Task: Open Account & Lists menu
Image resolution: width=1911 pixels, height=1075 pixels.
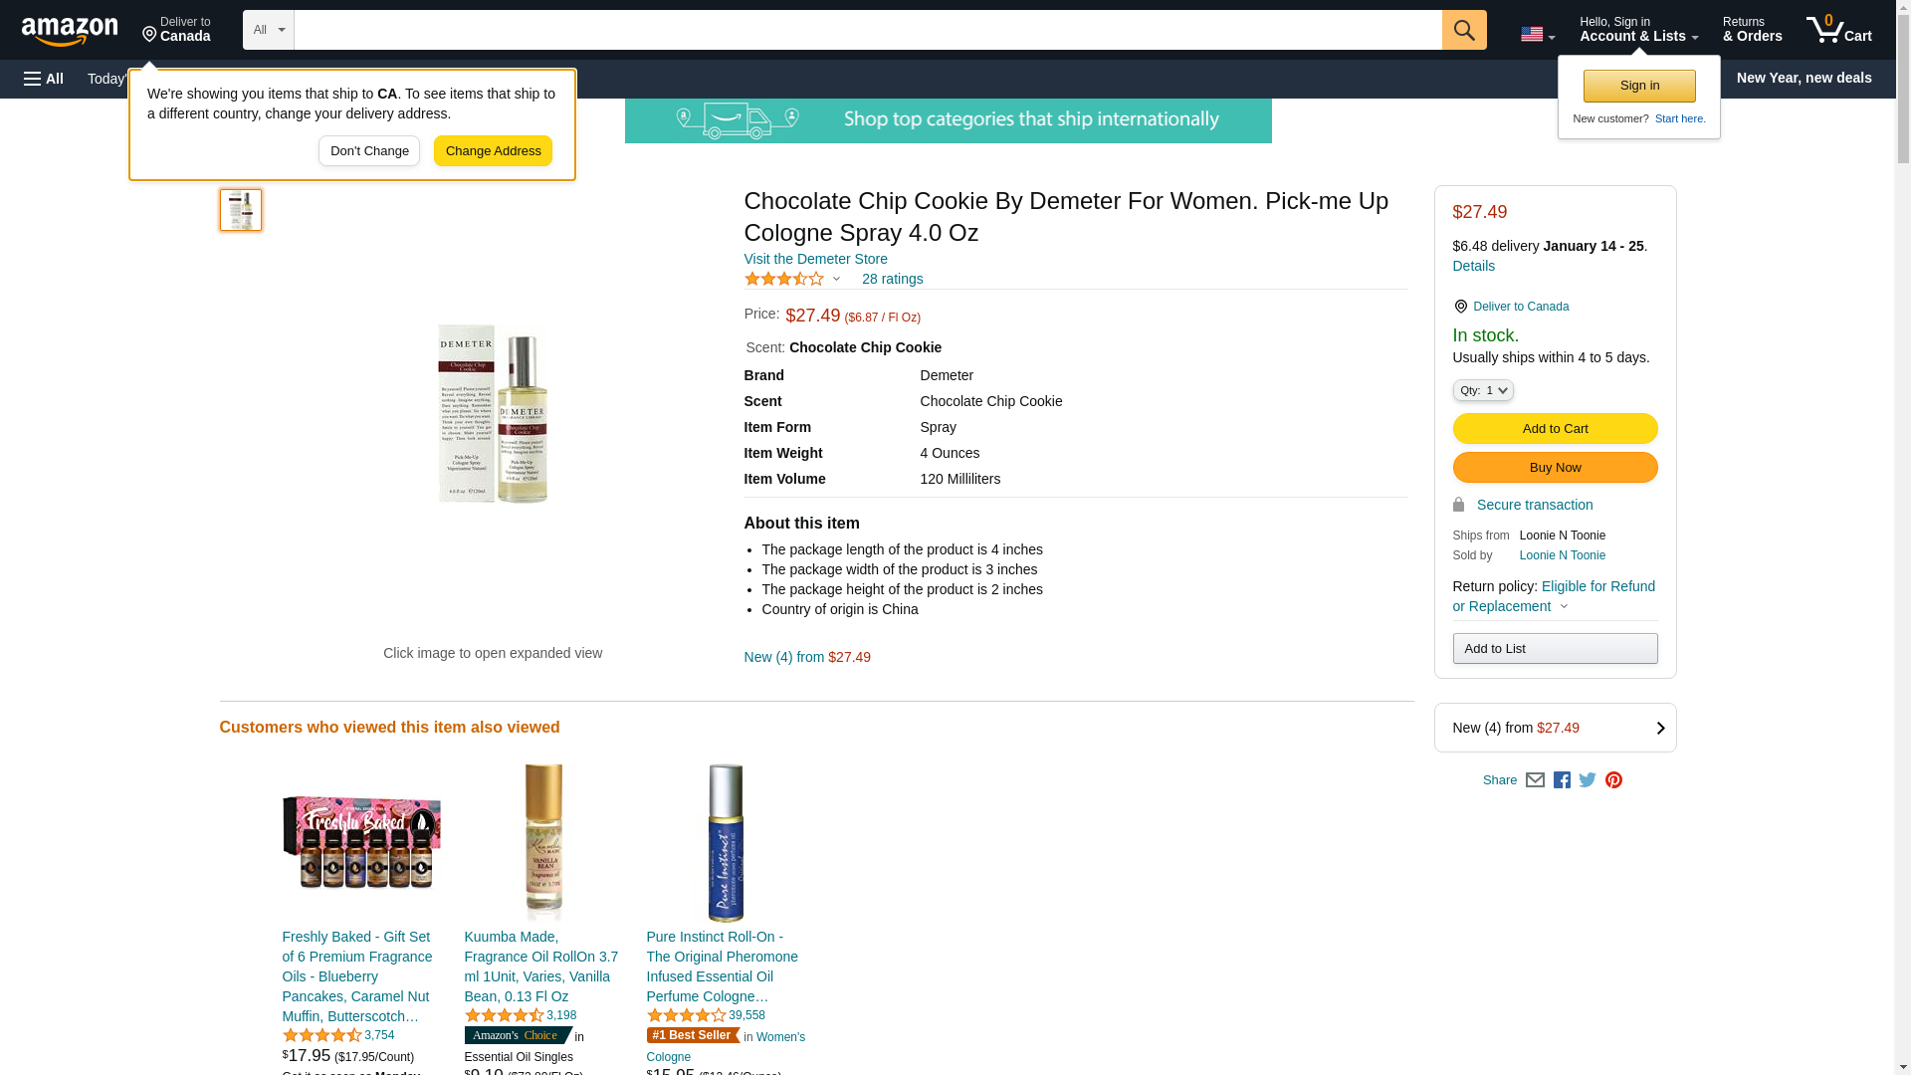Action: point(1638,30)
